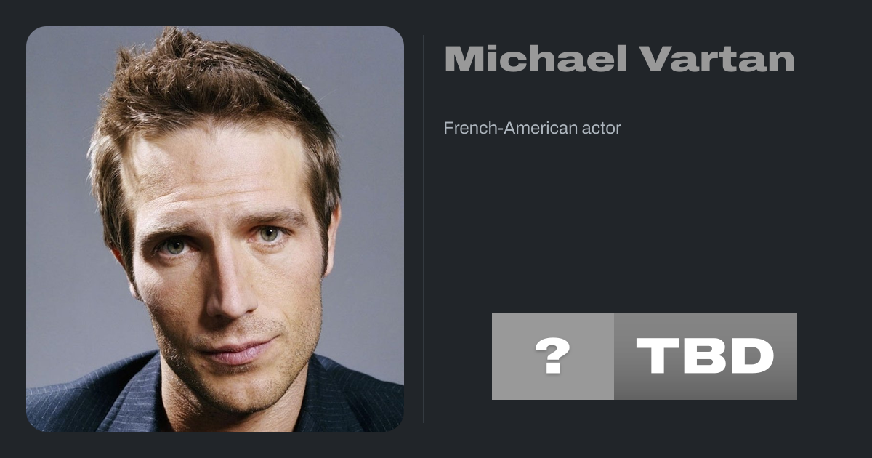Click the French-American word in subtitle
Viewport: 872px width, 458px height.
coord(512,129)
